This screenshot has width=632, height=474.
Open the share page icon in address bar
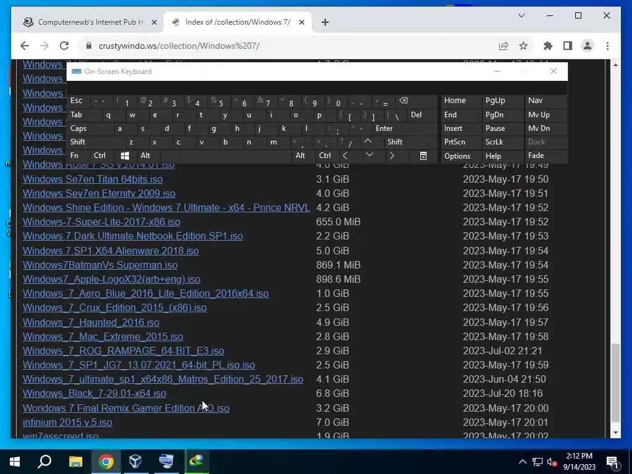tap(504, 46)
